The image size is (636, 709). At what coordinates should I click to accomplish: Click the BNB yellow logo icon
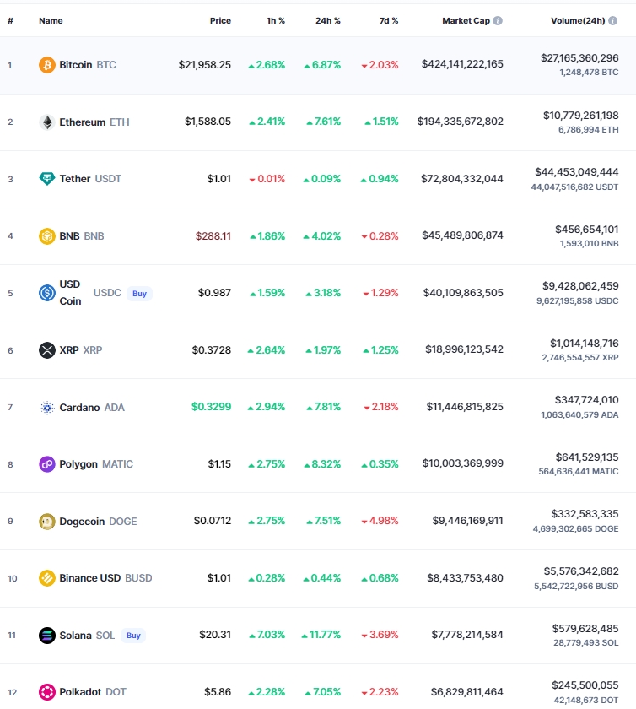tap(47, 236)
